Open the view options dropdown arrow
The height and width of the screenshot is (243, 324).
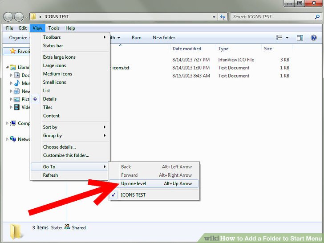pyautogui.click(x=287, y=38)
